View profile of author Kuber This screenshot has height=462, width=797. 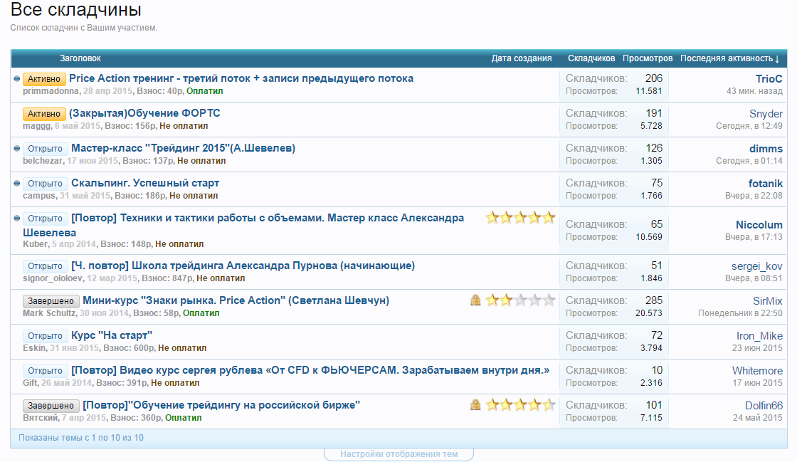[35, 244]
